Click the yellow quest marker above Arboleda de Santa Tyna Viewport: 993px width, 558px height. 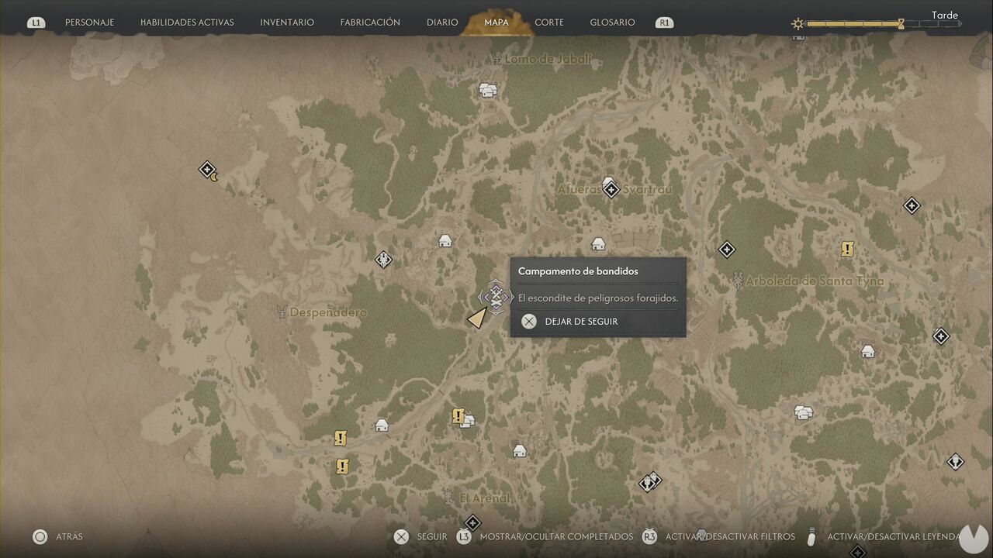tap(848, 249)
